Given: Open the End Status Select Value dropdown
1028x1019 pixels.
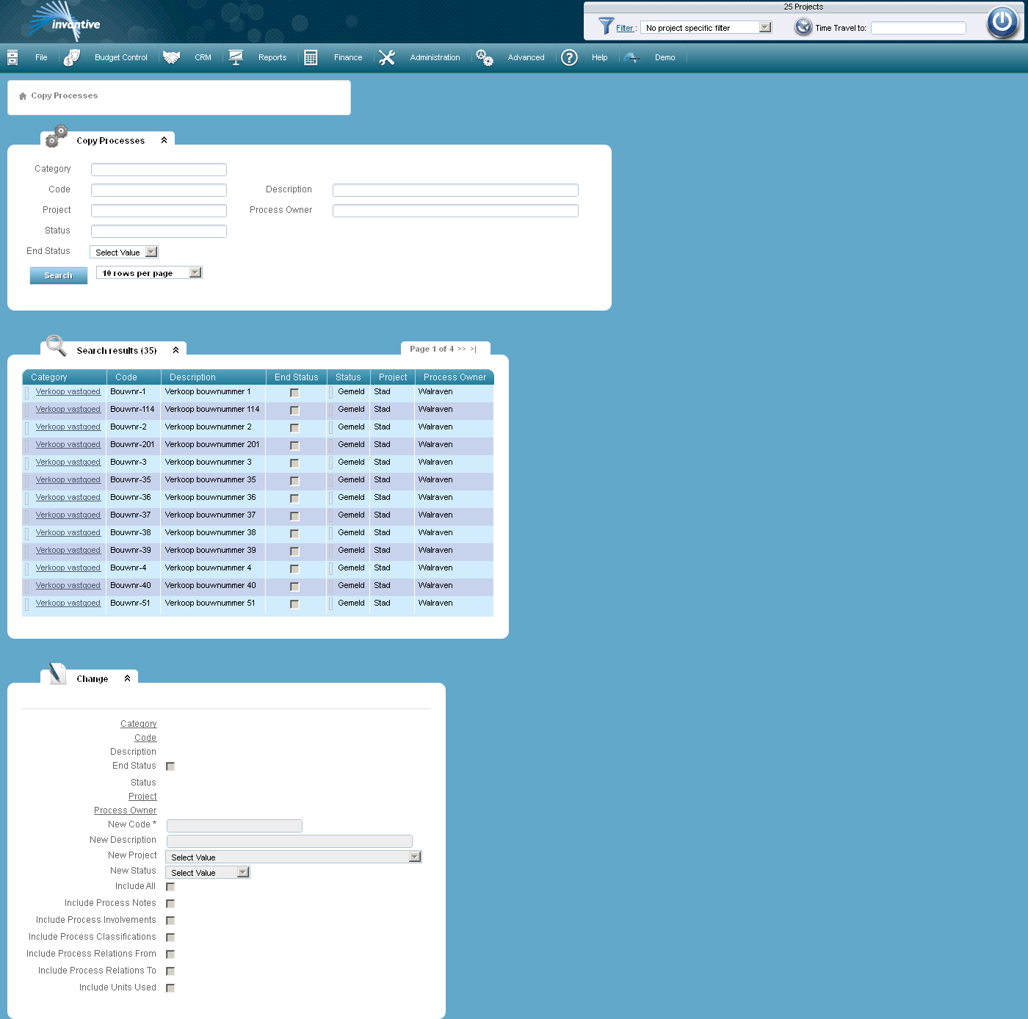Looking at the screenshot, I should (151, 251).
